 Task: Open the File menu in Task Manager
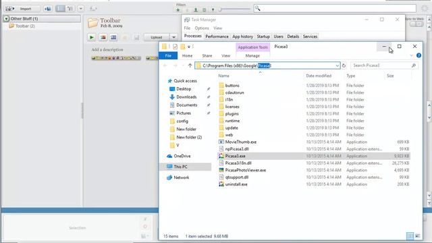[x=187, y=28]
